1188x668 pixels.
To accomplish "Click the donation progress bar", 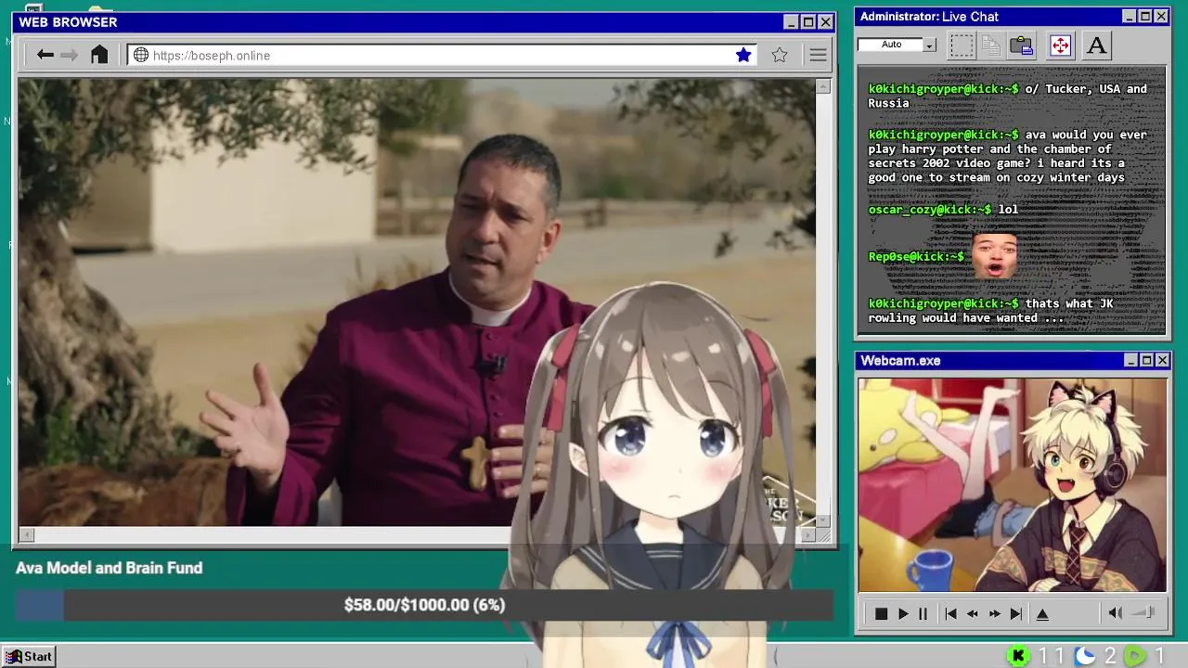I will (424, 605).
